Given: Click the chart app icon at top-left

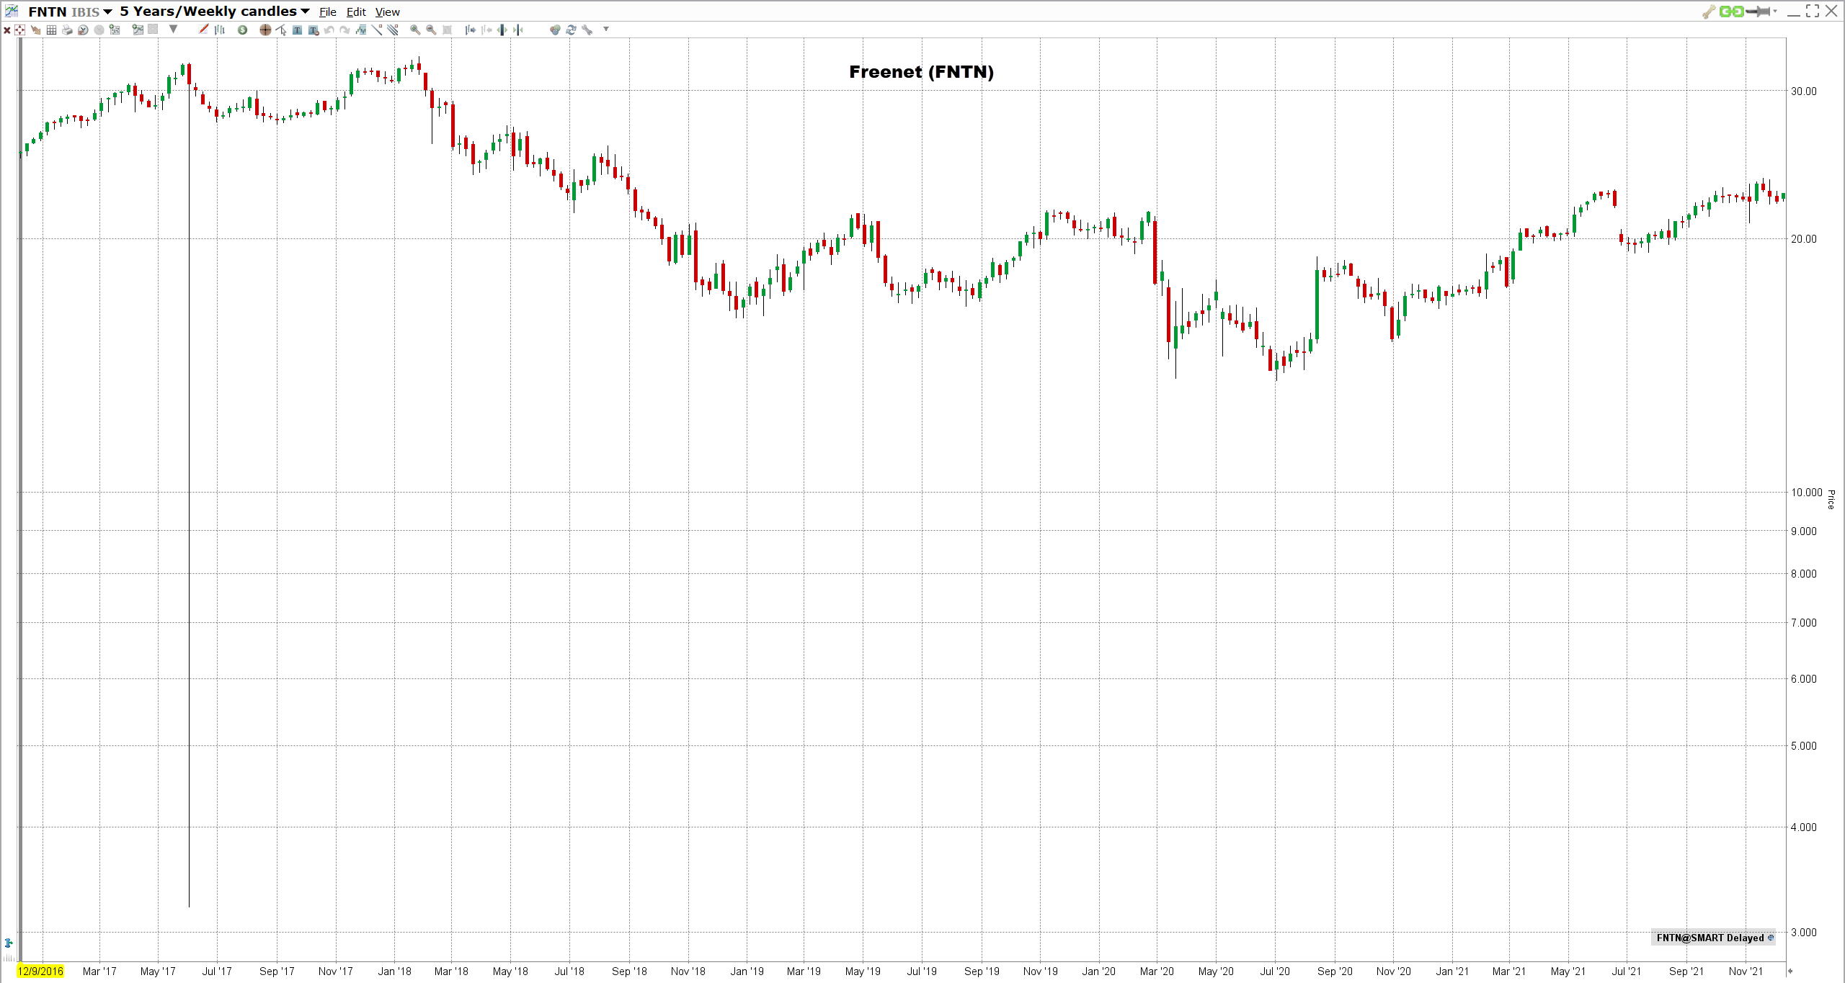Looking at the screenshot, I should (x=12, y=11).
